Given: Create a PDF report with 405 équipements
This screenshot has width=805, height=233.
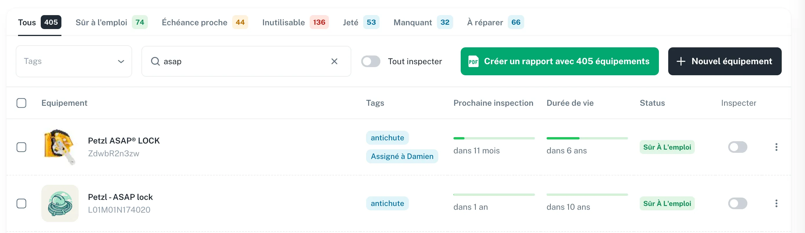Looking at the screenshot, I should [559, 62].
